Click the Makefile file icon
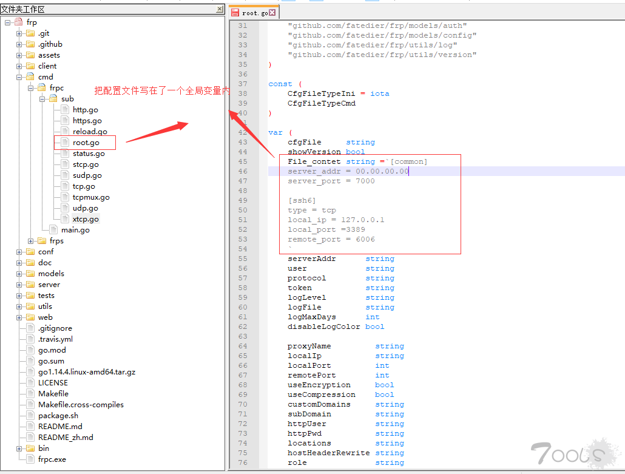625x474 pixels. [x=30, y=393]
